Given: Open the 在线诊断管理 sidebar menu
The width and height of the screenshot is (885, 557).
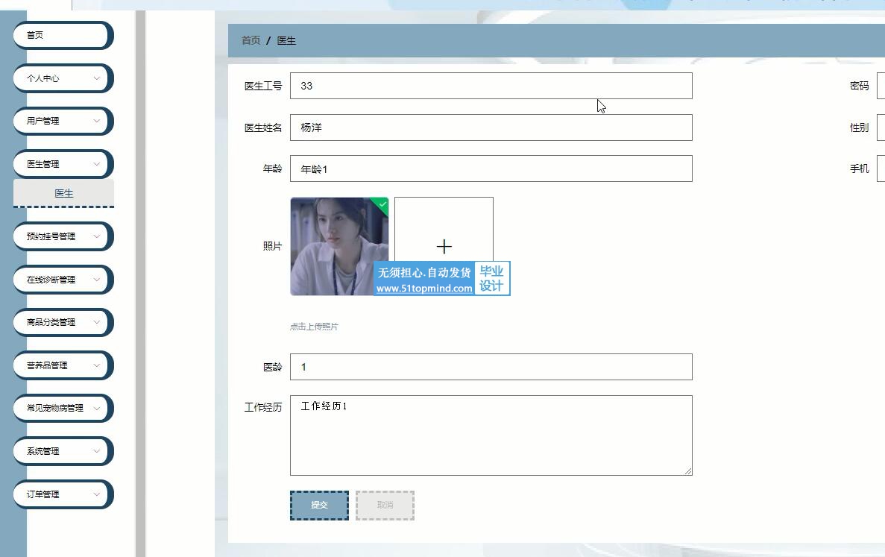Looking at the screenshot, I should [63, 280].
